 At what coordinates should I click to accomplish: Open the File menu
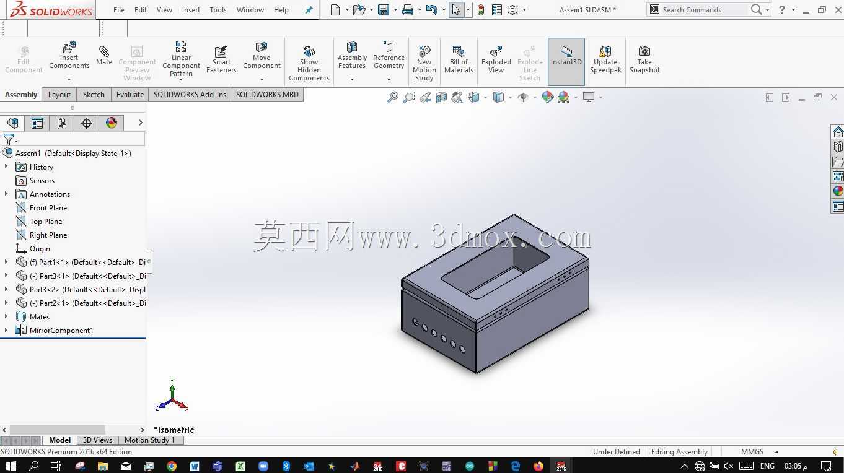coord(119,10)
